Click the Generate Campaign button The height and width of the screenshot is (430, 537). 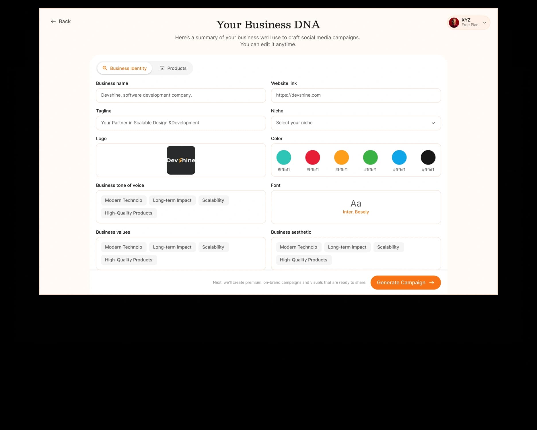[x=405, y=283]
